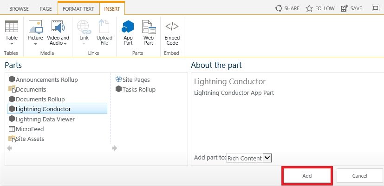Viewport: 384px width, 186px height.
Task: Click the Save page icon
Action: 345,8
